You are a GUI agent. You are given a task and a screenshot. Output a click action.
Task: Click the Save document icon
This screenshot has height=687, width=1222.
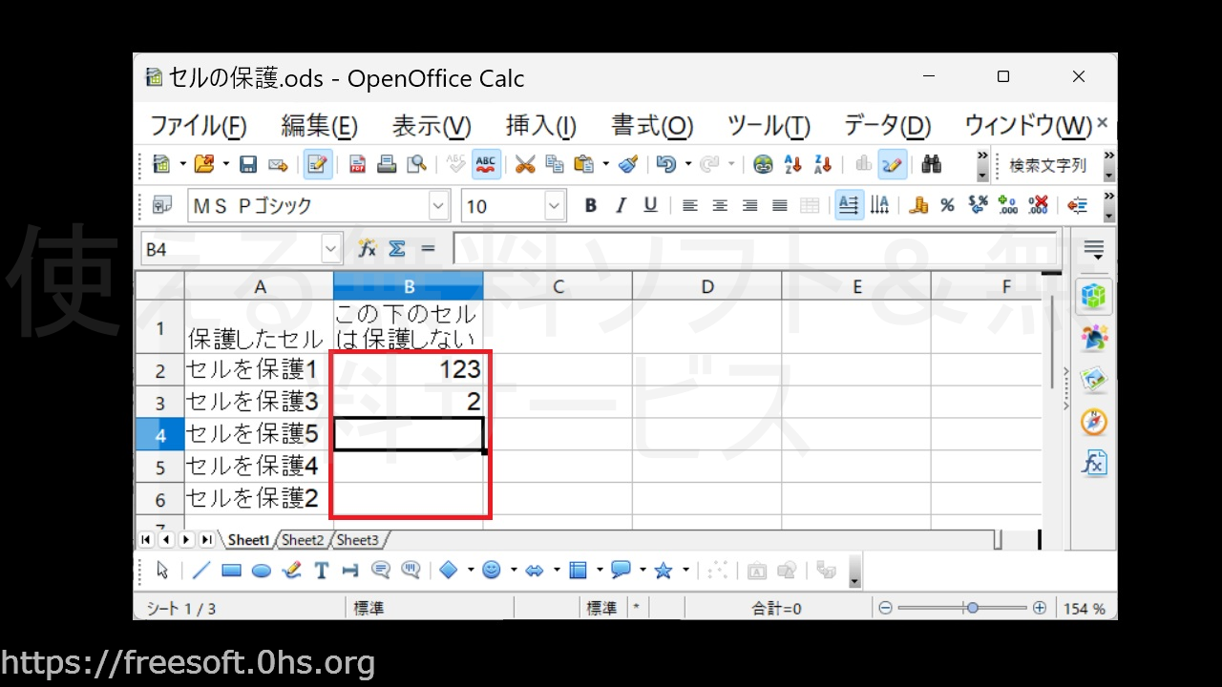coord(248,165)
